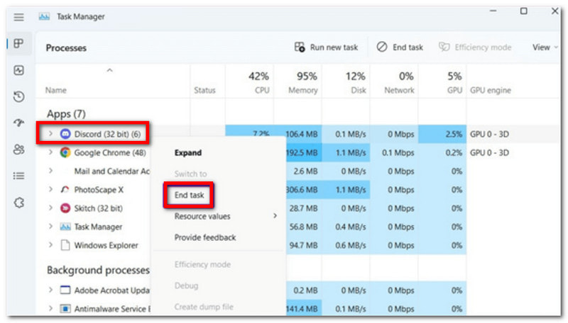Screen dimensions: 568x323
Task: Click the Task Manager title bar icon
Action: 44,16
